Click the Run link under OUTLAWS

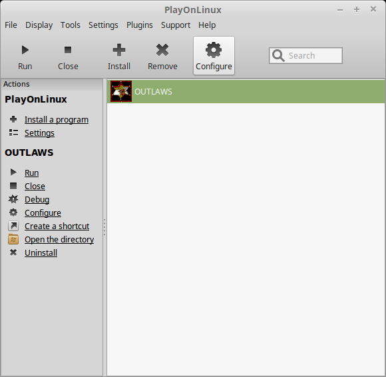(31, 173)
